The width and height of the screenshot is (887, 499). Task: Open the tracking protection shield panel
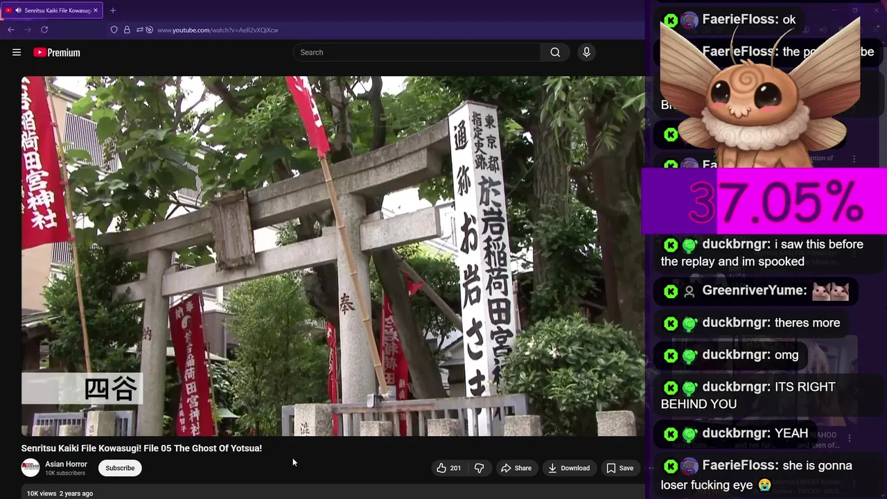pyautogui.click(x=114, y=30)
